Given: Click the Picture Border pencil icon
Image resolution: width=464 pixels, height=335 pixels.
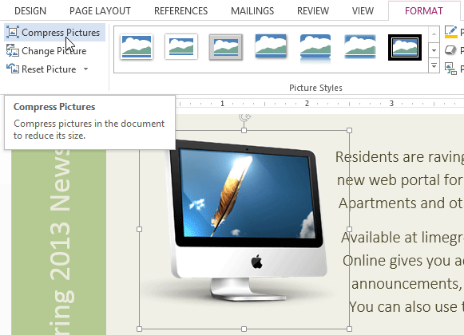Looking at the screenshot, I should [450, 32].
